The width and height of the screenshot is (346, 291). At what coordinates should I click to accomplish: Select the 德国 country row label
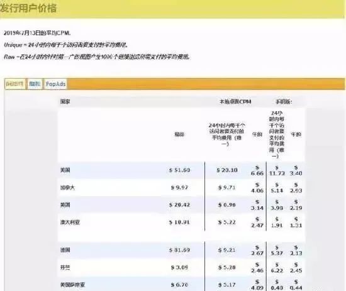pos(65,250)
